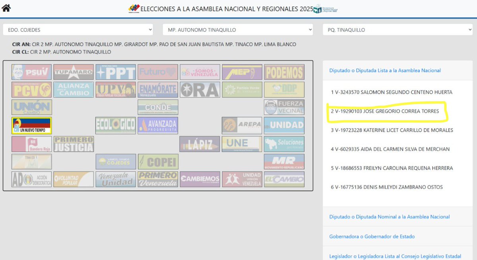Select the Cambiemos party card
Image resolution: width=477 pixels, height=260 pixels.
pos(200,179)
